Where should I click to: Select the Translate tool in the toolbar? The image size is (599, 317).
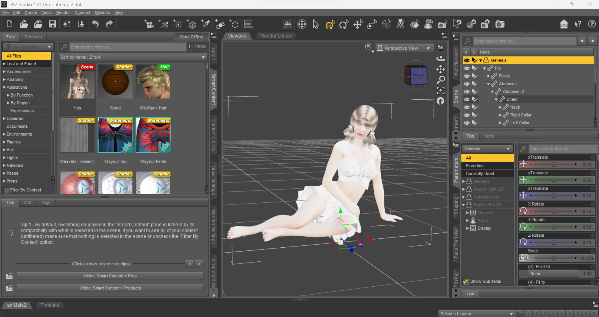pyautogui.click(x=358, y=24)
